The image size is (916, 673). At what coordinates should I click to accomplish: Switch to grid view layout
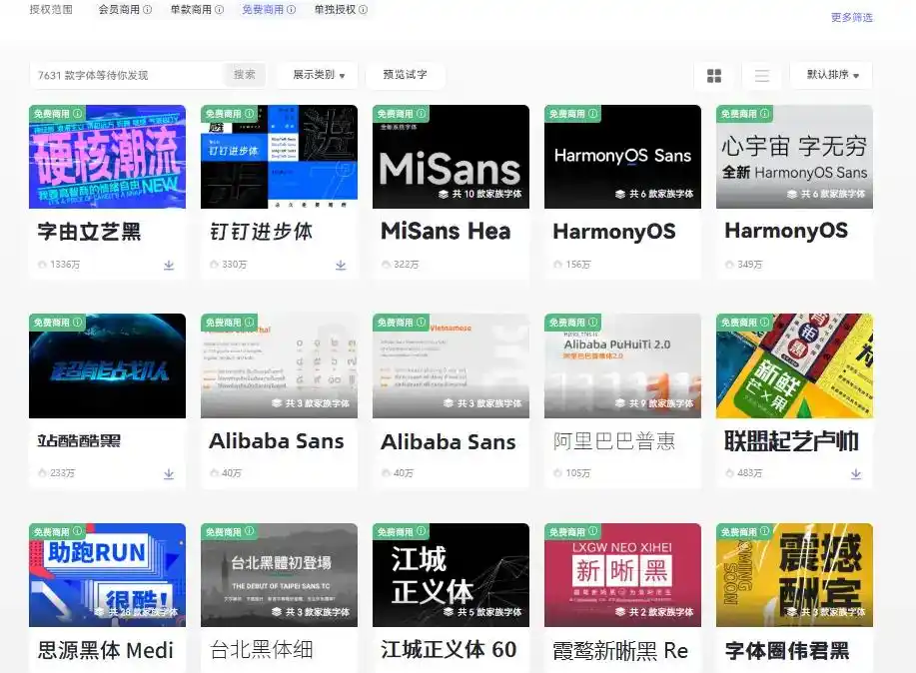point(714,75)
